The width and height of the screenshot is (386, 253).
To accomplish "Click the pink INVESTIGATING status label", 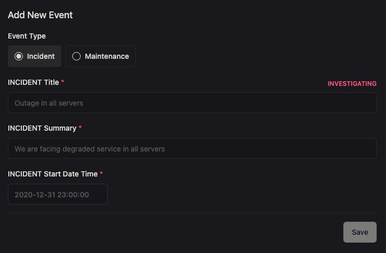I will click(352, 84).
